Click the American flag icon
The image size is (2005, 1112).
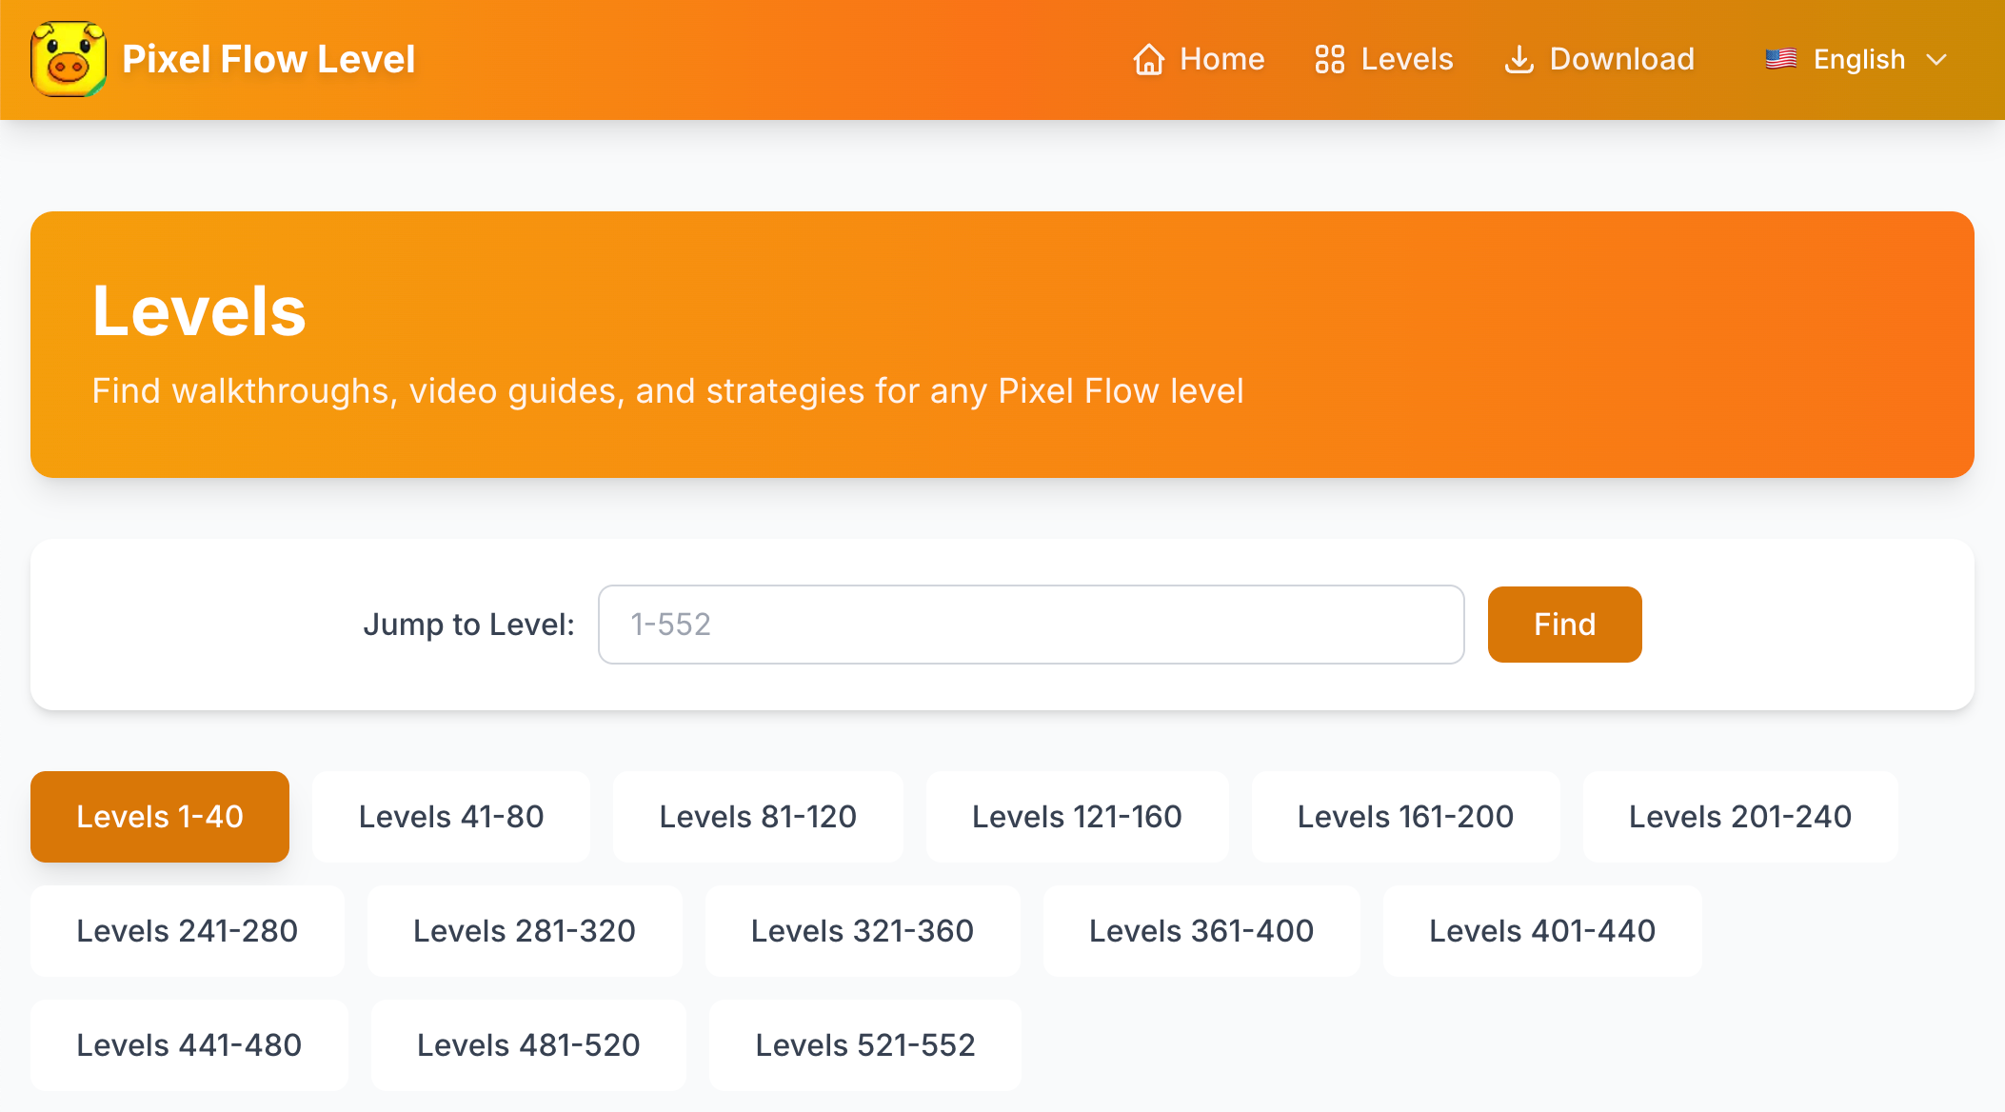tap(1781, 58)
